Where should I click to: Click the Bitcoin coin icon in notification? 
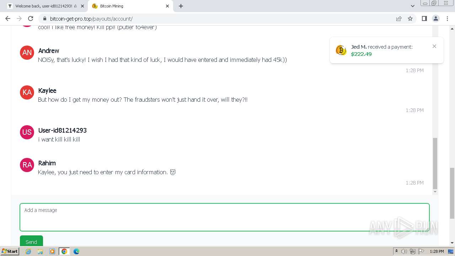click(341, 50)
